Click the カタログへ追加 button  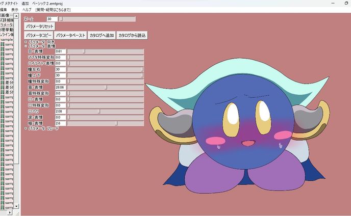click(x=102, y=35)
